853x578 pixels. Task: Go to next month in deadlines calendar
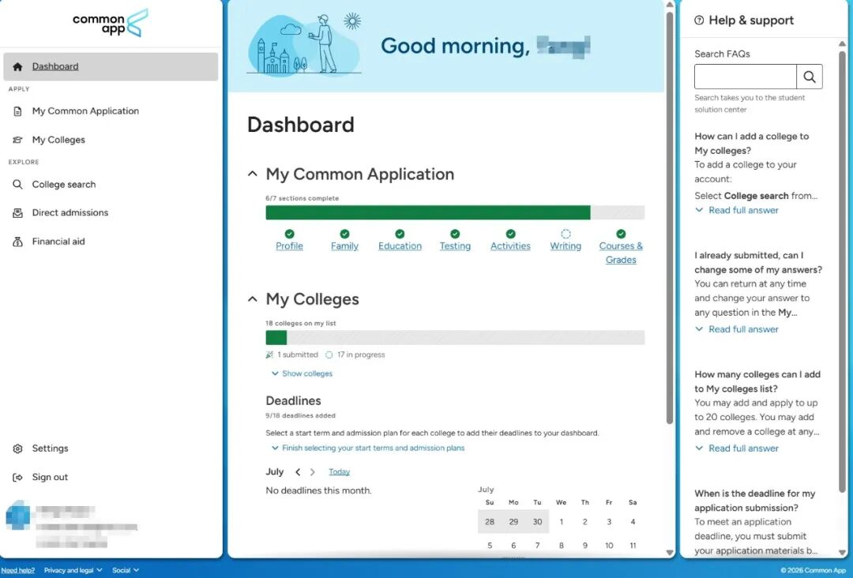312,472
